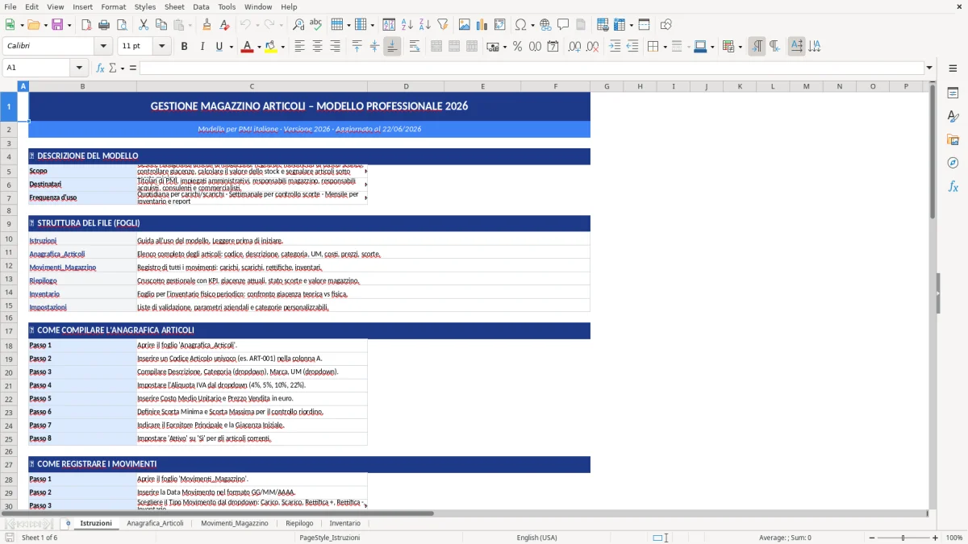The height and width of the screenshot is (544, 968).
Task: Switch to Inventario sheet tab
Action: (x=345, y=523)
